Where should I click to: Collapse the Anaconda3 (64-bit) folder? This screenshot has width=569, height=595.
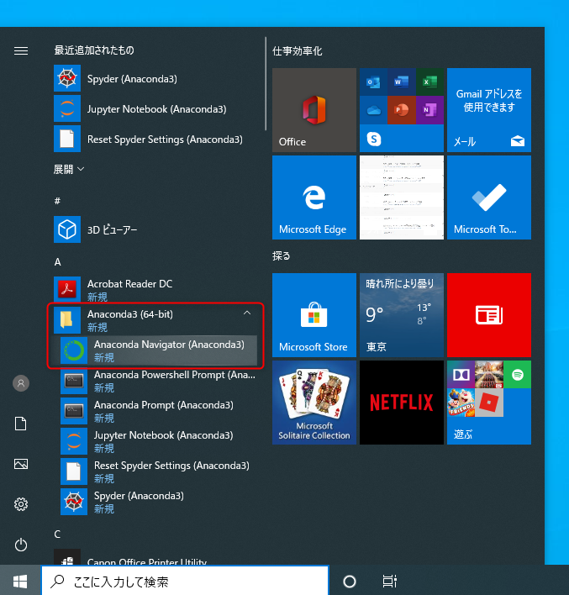coord(246,313)
